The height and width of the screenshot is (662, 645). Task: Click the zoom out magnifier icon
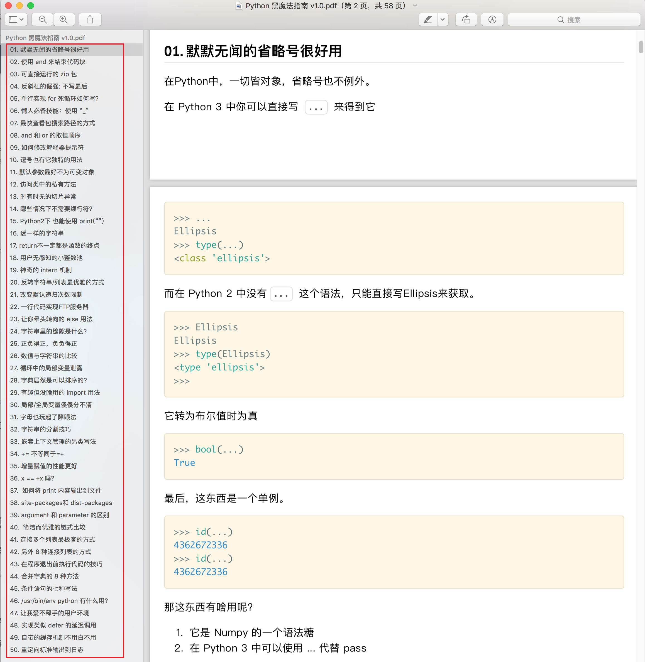43,20
